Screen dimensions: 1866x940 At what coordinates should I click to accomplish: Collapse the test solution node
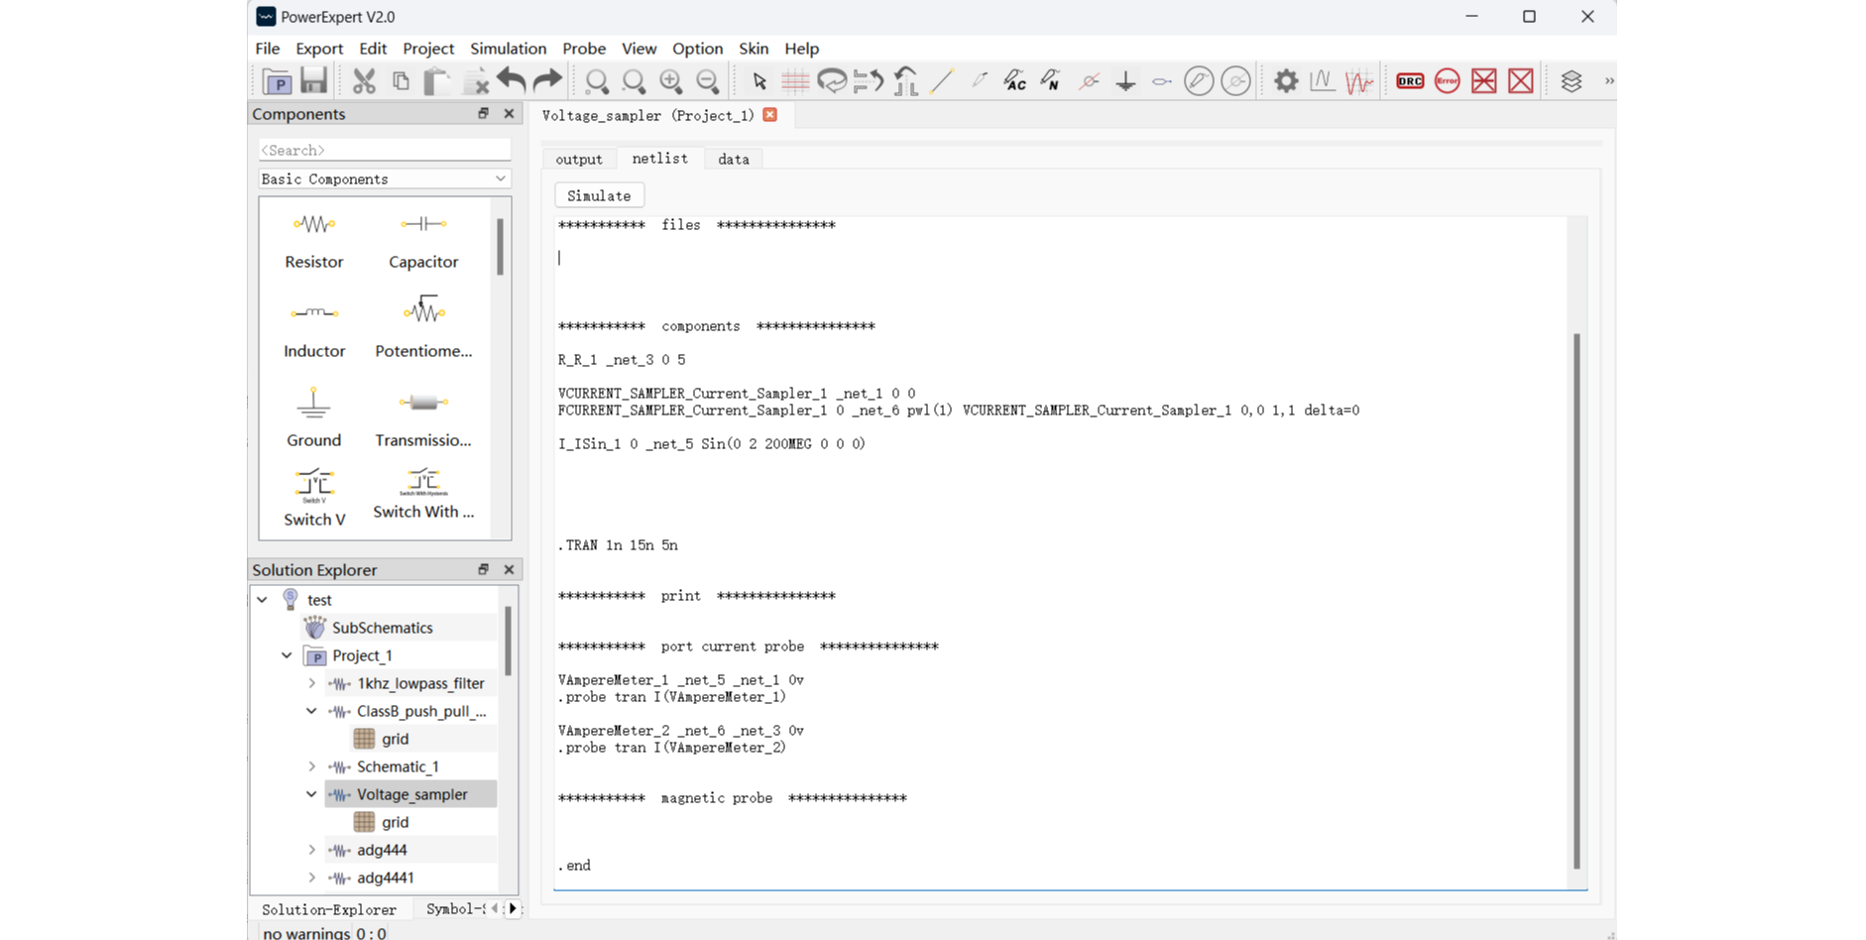coord(263,600)
